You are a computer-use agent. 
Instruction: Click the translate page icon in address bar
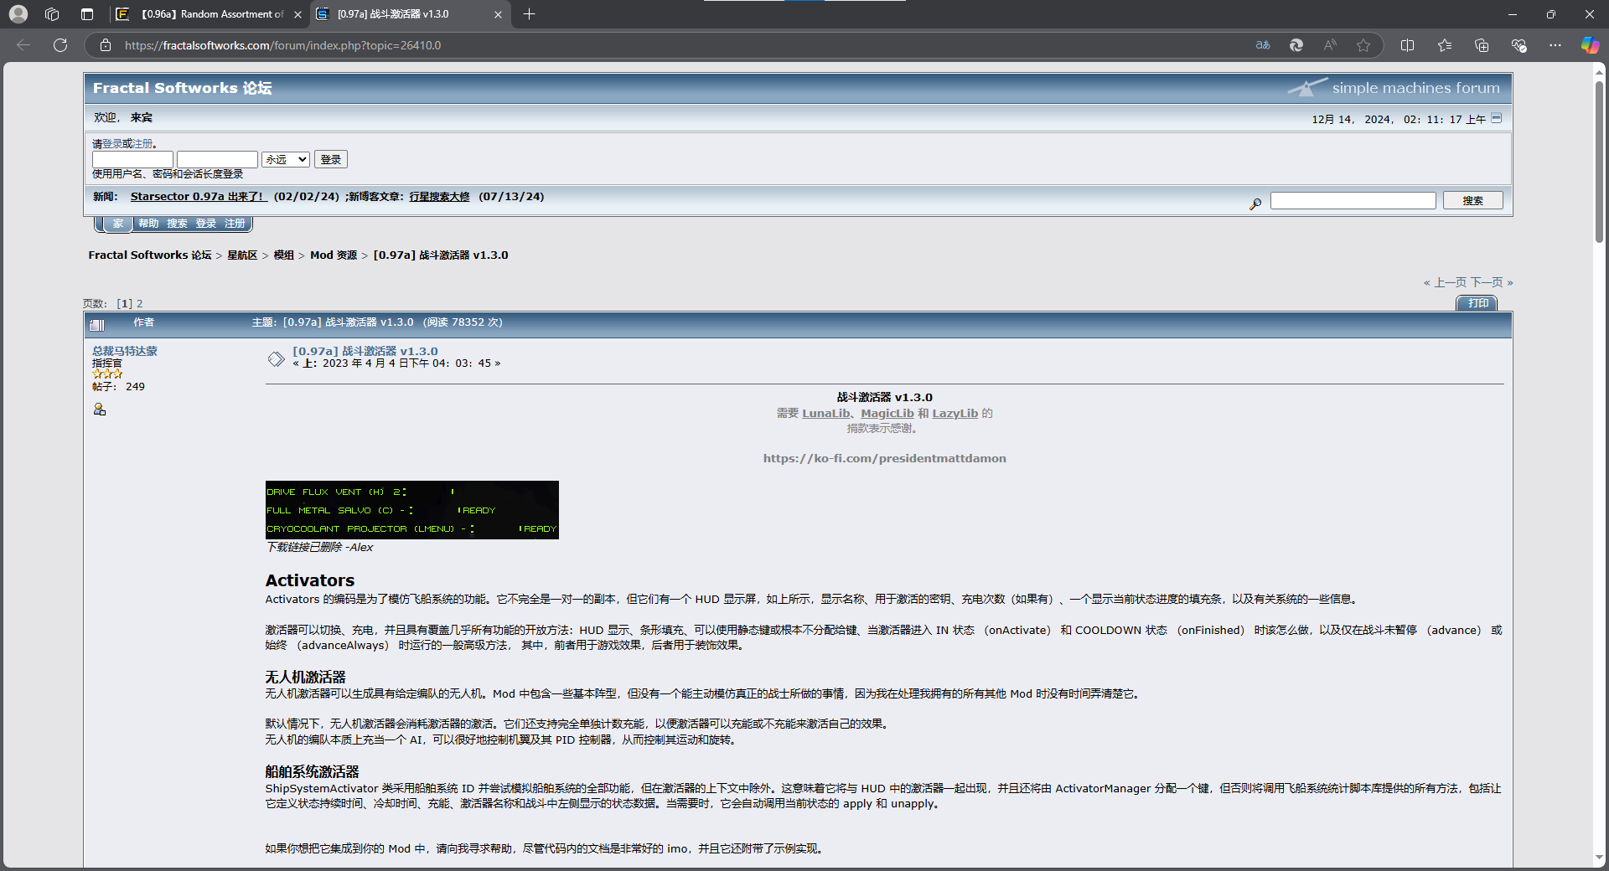coord(1262,45)
